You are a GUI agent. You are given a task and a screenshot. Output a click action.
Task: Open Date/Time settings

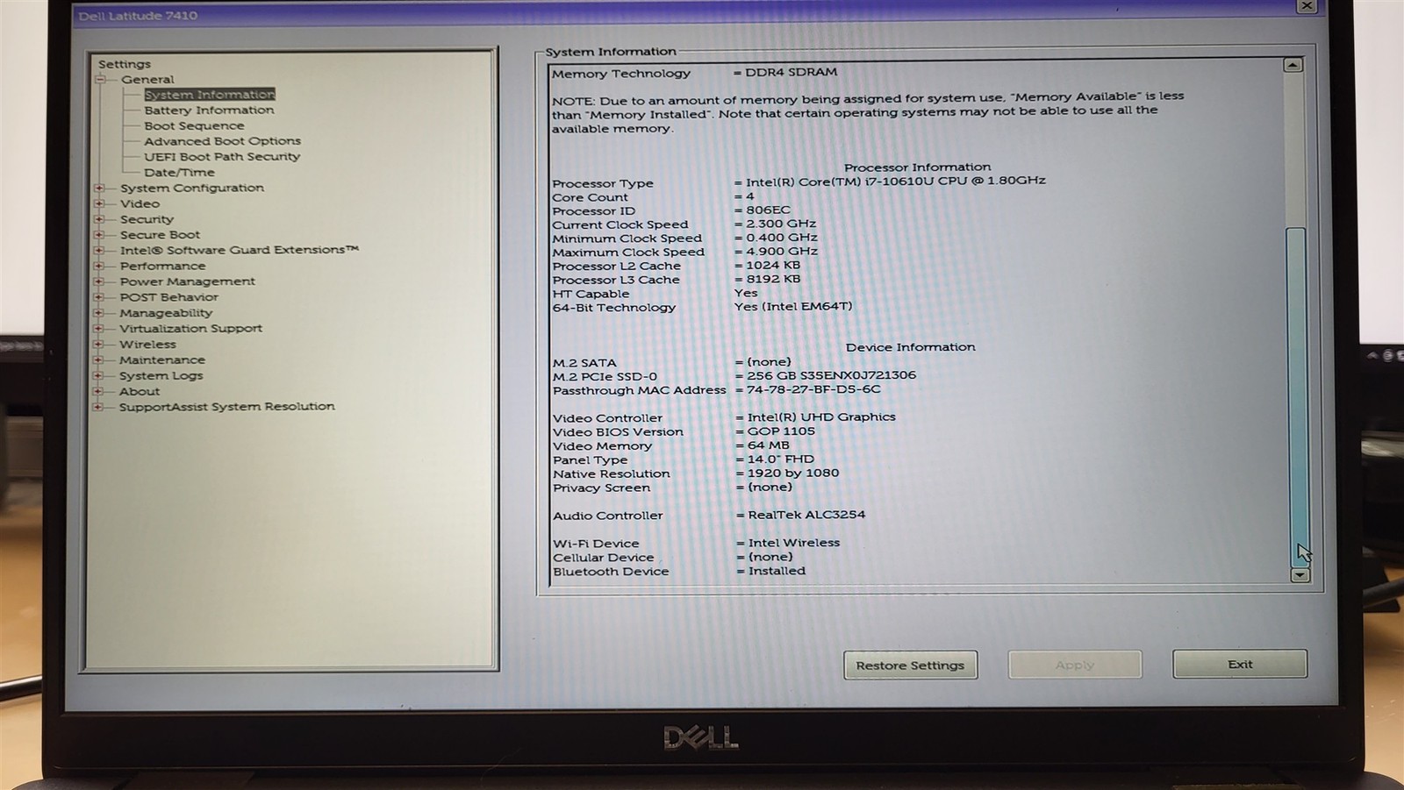pyautogui.click(x=179, y=173)
